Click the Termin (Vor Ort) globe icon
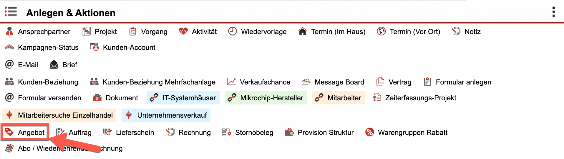 [381, 31]
